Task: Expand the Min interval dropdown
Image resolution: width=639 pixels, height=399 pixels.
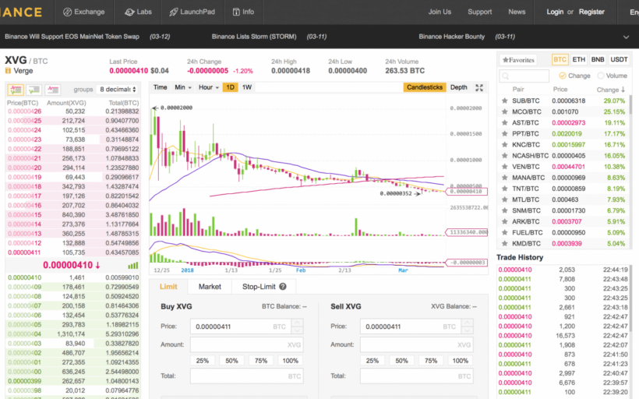Action: (x=183, y=88)
